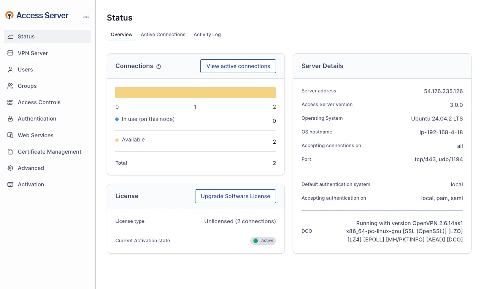Viewport: 481px width, 289px height.
Task: Select the Users person icon
Action: click(x=10, y=70)
